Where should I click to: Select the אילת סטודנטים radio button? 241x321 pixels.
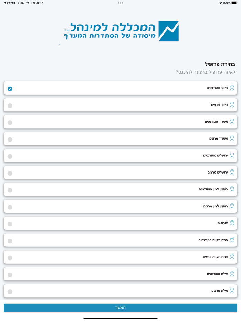pyautogui.click(x=10, y=275)
